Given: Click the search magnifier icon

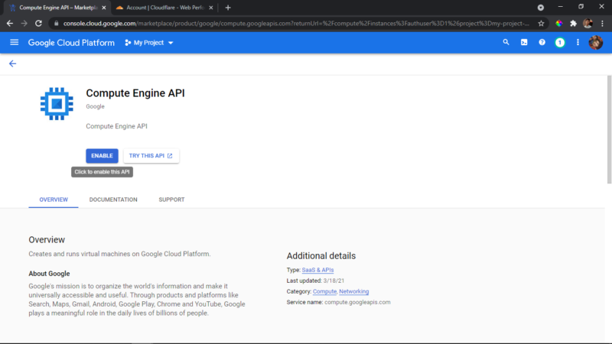Looking at the screenshot, I should [x=506, y=42].
